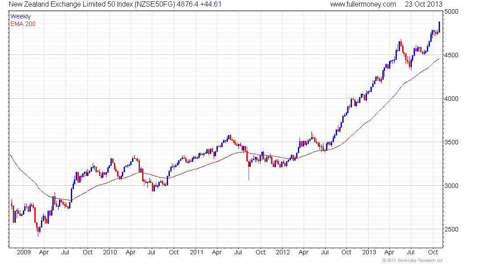This screenshot has height=264, width=484.
Task: Click the 2010 x-axis label
Action: (x=110, y=252)
